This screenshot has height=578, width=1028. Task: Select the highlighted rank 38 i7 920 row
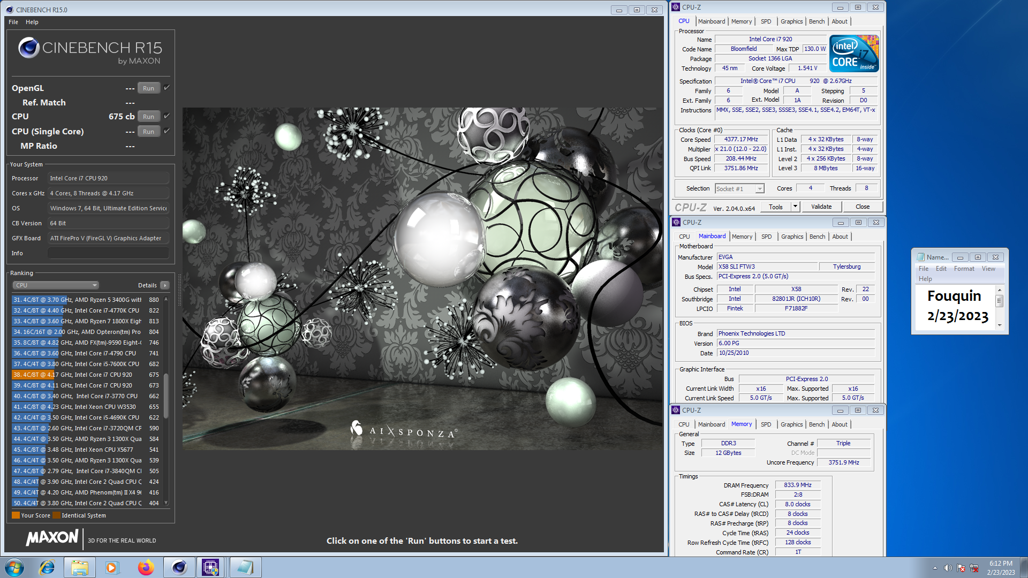click(x=86, y=375)
